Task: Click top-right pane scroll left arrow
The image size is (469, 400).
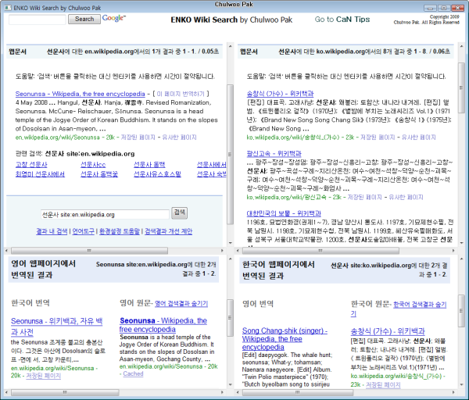Action: 238,251
